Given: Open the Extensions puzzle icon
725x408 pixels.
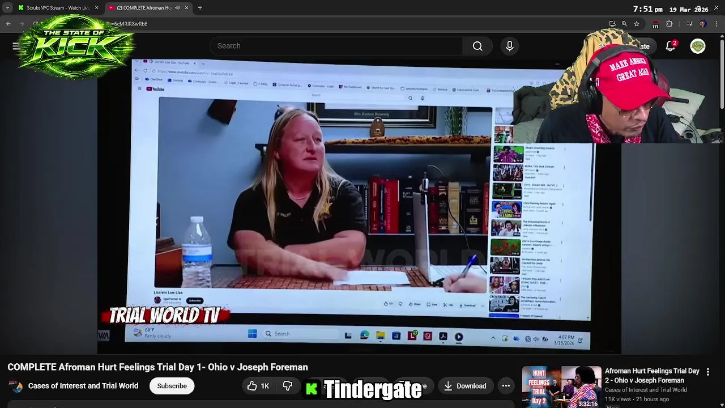Looking at the screenshot, I should [x=669, y=24].
